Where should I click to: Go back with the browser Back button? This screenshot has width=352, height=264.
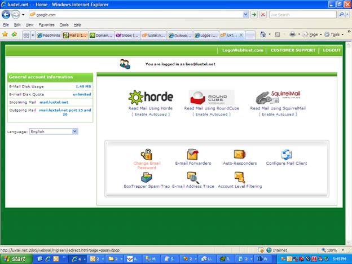tap(6, 15)
